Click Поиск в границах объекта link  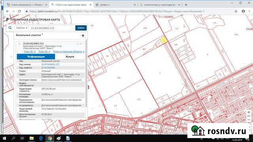69,52
